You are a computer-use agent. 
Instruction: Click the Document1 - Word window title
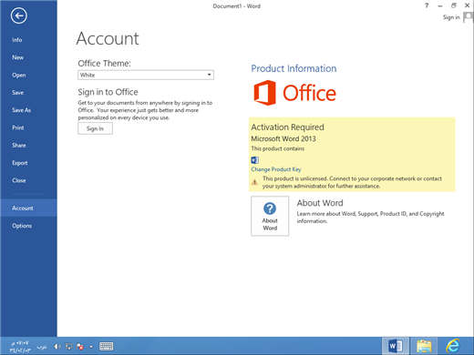[x=237, y=6]
